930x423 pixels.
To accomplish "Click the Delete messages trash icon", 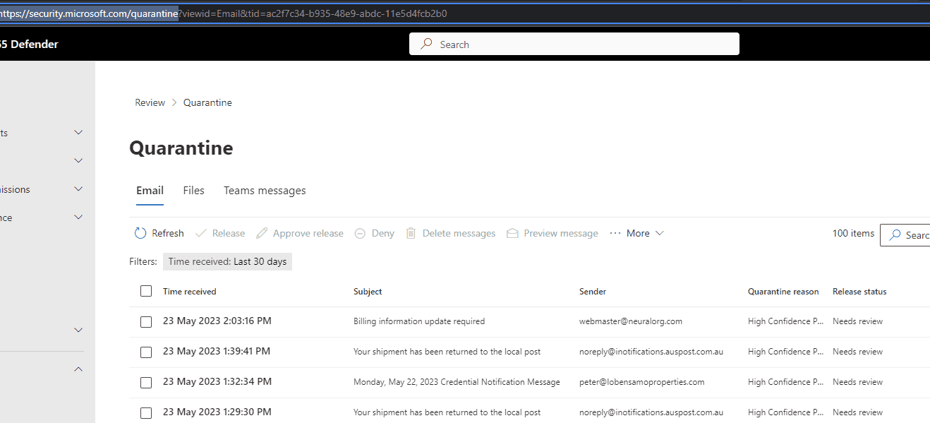I will (411, 233).
